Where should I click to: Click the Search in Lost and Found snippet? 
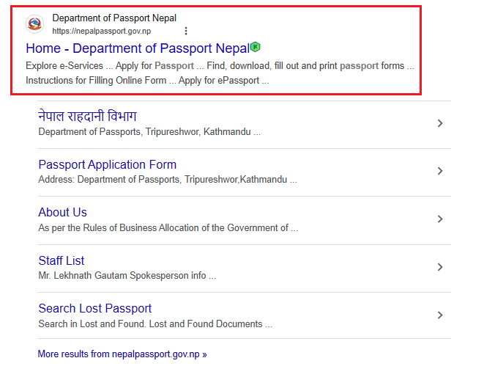pos(155,324)
